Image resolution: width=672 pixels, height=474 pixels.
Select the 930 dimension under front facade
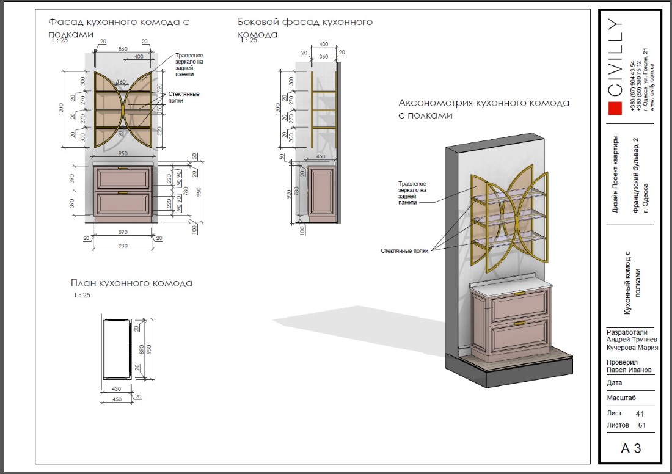[x=123, y=245]
